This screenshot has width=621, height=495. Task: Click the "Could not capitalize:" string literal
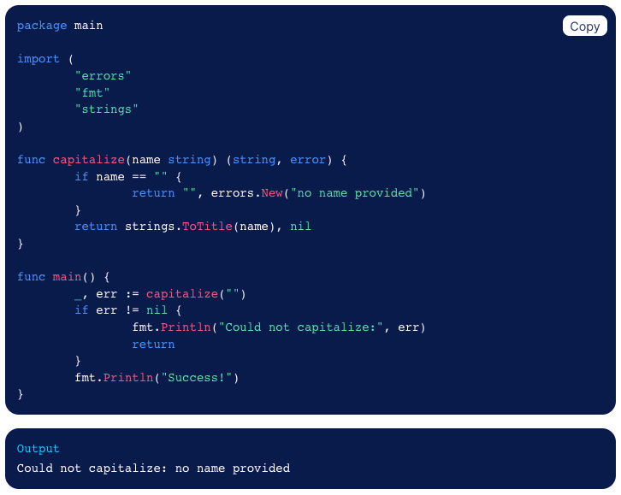pyautogui.click(x=300, y=327)
